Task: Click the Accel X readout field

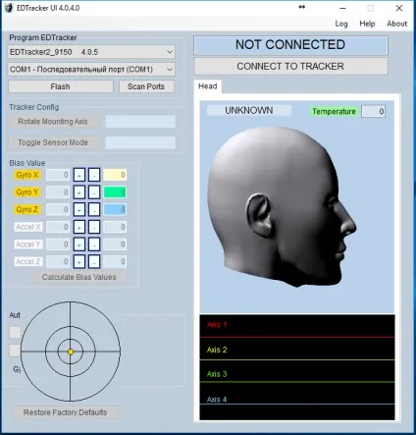Action: [115, 227]
